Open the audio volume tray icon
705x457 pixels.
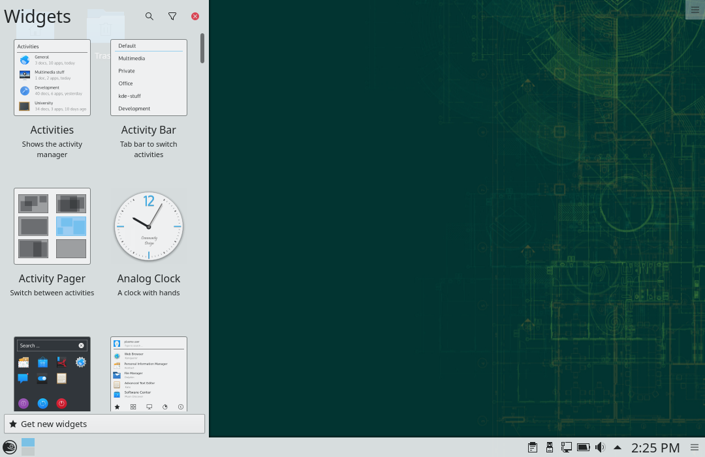coord(600,447)
